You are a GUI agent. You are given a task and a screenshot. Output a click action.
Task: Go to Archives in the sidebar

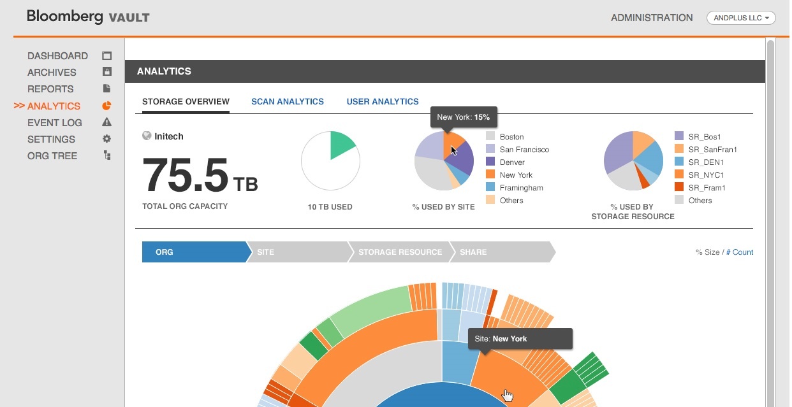52,73
